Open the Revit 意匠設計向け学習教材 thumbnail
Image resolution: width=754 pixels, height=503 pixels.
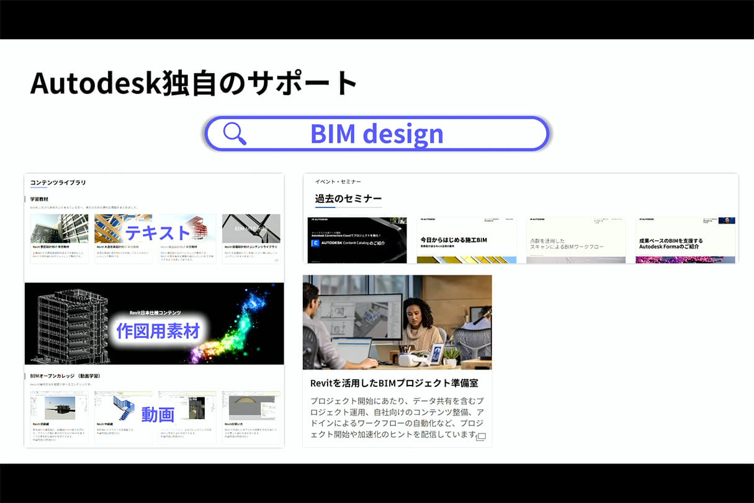pos(59,228)
